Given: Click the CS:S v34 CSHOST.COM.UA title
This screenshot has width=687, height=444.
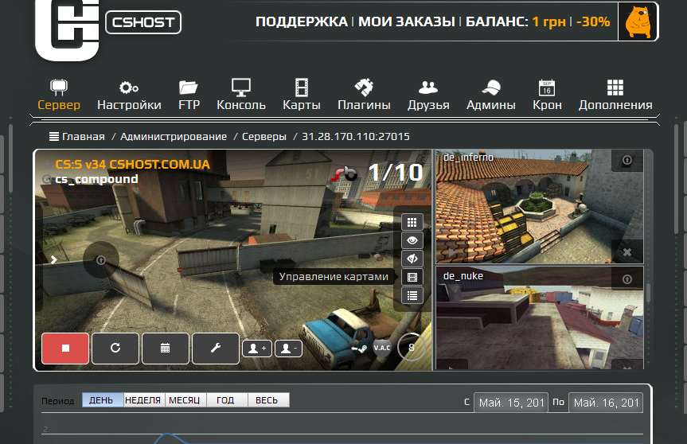Looking at the screenshot, I should pyautogui.click(x=132, y=165).
